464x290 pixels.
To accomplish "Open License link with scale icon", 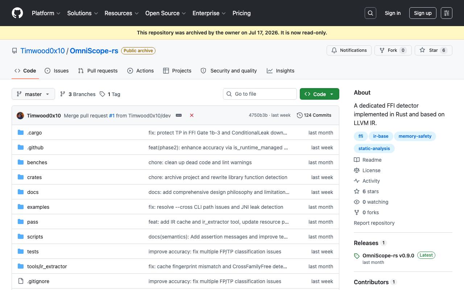I will [367, 170].
